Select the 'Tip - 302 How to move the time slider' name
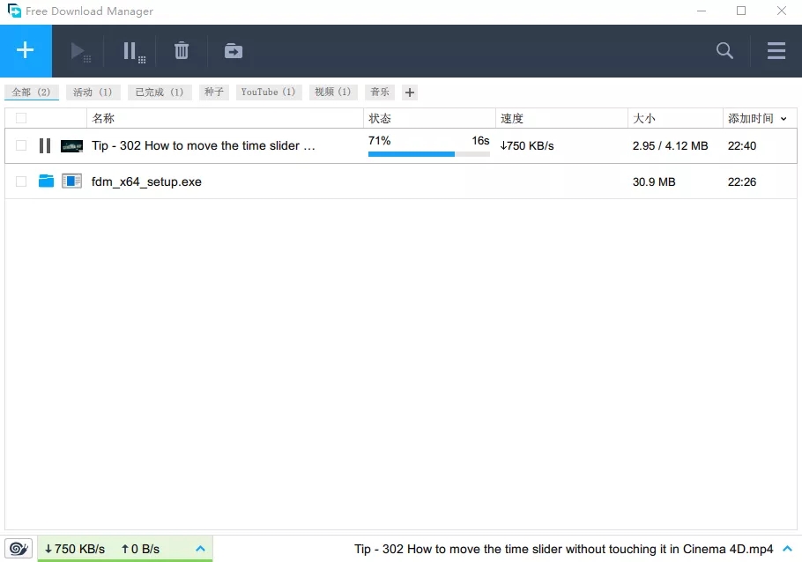Viewport: 802px width, 562px height. pyautogui.click(x=203, y=145)
